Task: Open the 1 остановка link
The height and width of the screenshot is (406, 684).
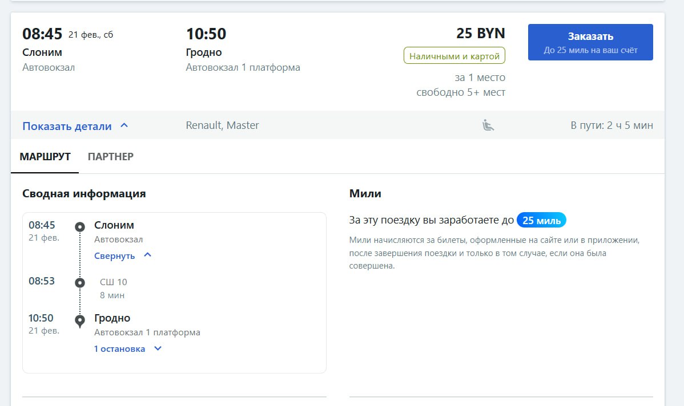Action: coord(119,348)
